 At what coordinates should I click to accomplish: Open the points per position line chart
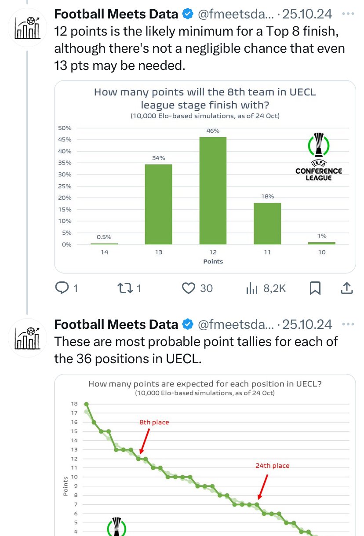click(205, 455)
